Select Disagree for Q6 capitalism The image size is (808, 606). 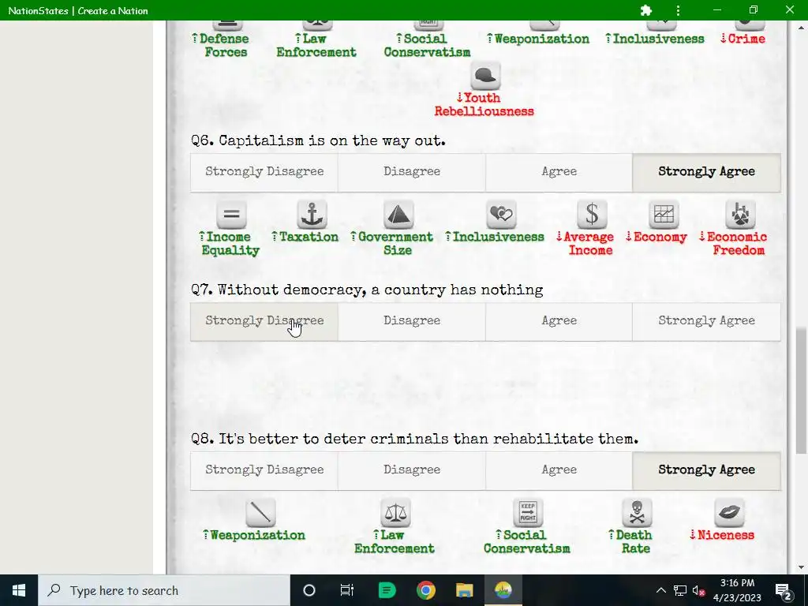click(x=412, y=172)
